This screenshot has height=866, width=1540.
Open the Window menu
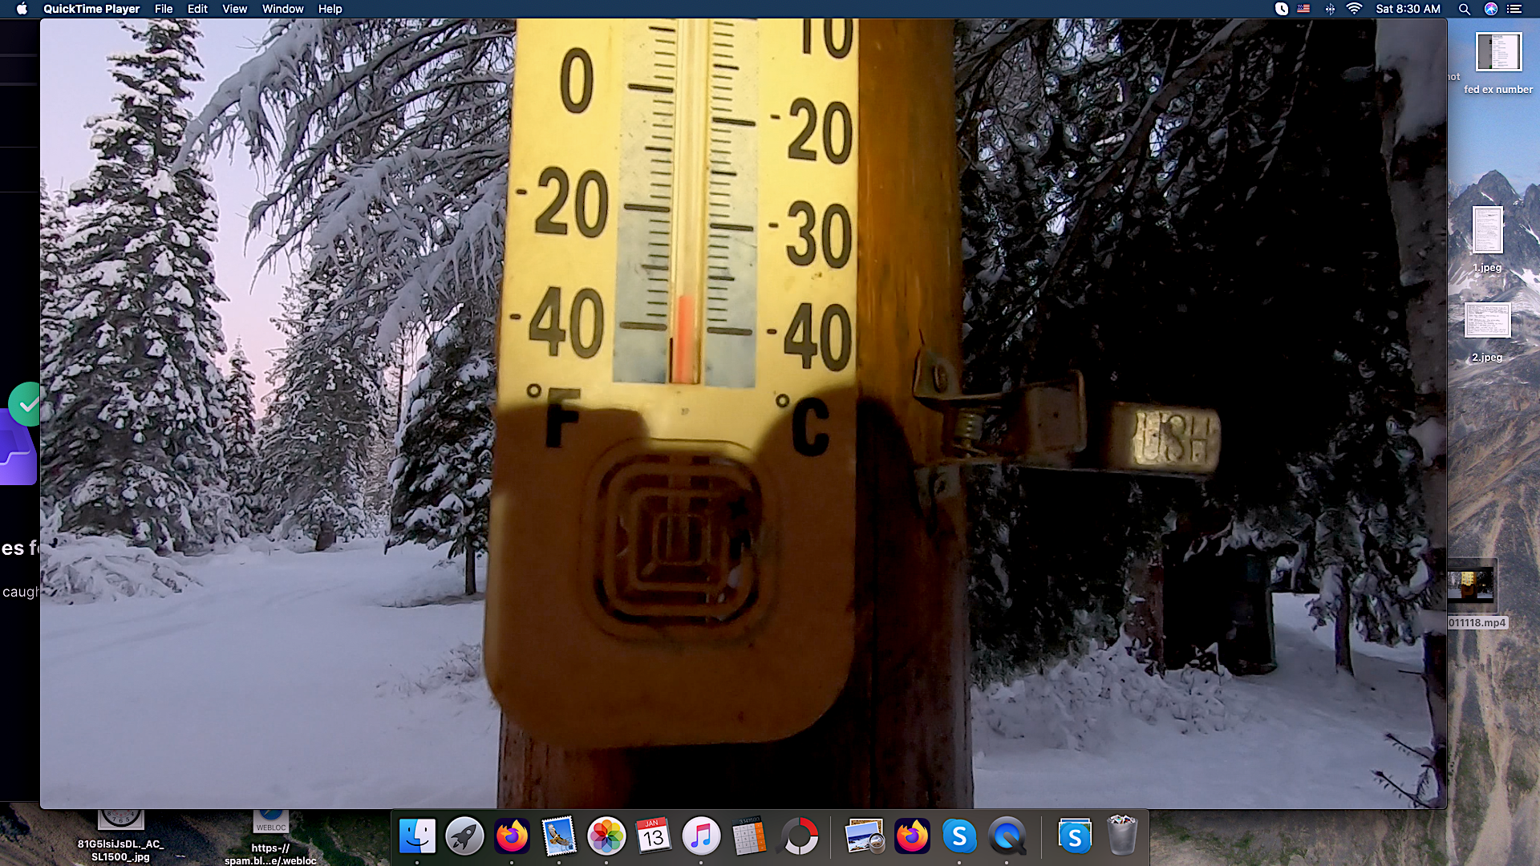[x=282, y=9]
